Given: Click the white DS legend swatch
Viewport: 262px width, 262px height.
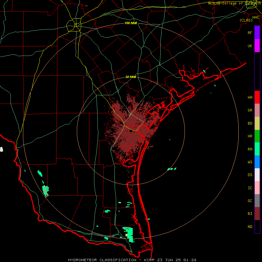Looking at the screenshot, I should click(x=257, y=175).
